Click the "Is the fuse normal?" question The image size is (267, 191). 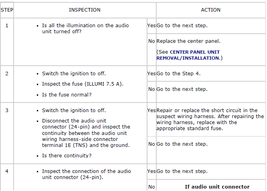pyautogui.click(x=67, y=95)
